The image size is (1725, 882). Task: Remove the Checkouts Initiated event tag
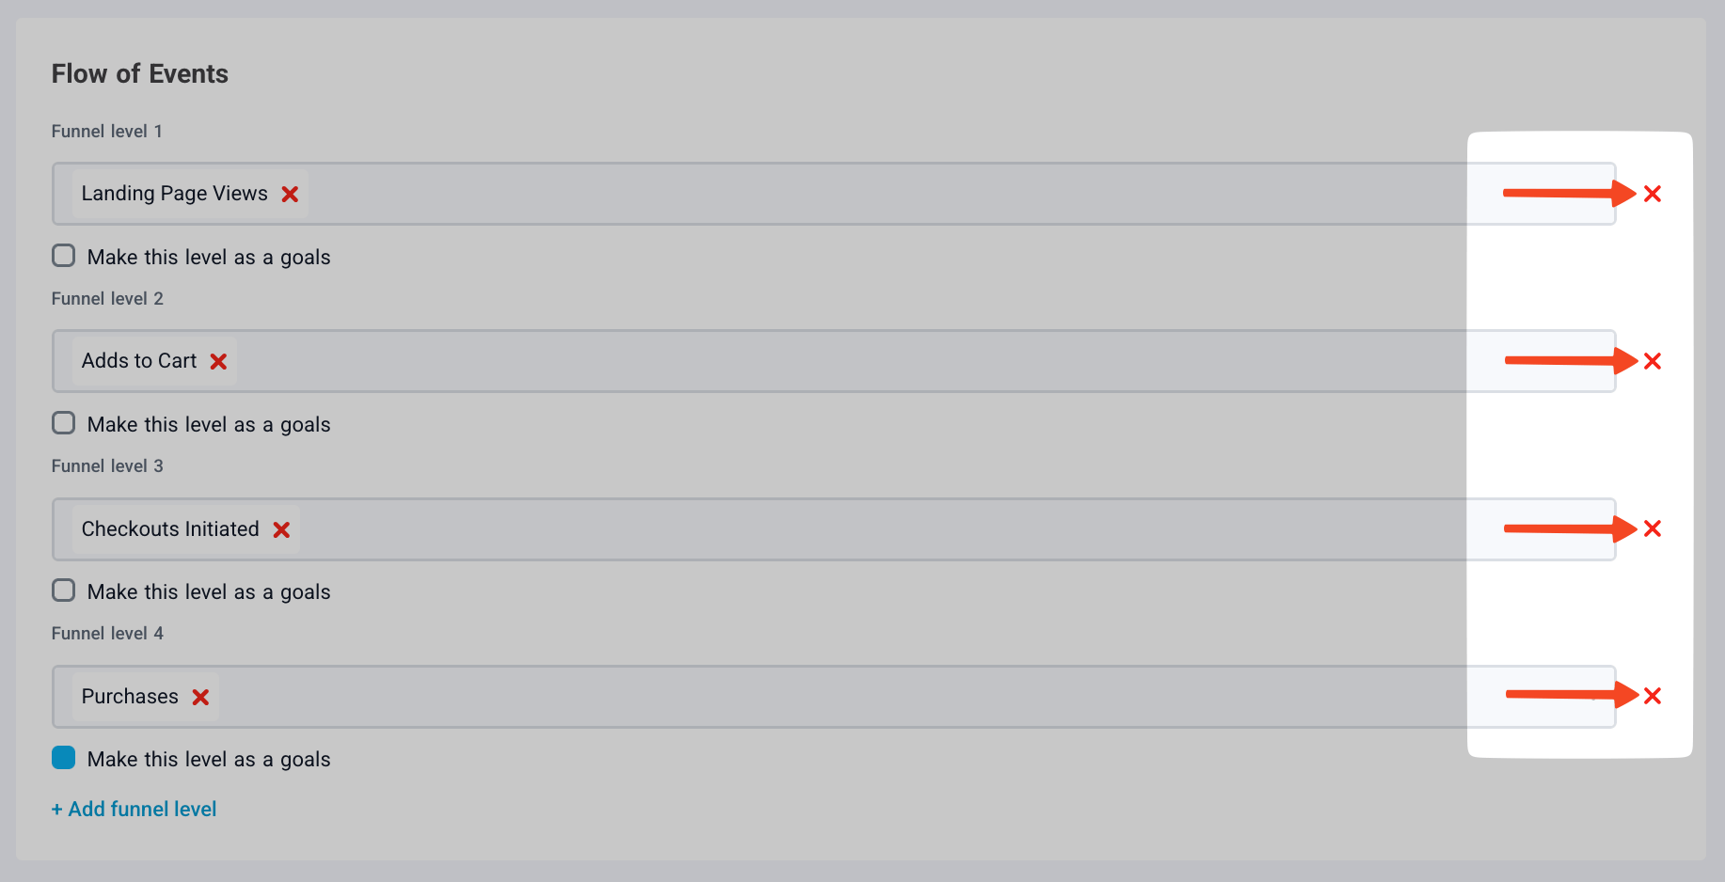tap(281, 529)
